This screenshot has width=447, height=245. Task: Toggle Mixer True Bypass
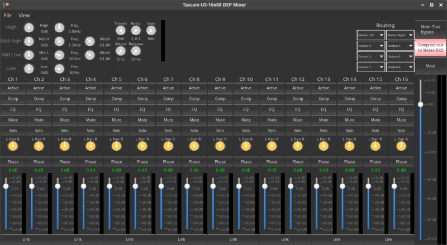click(430, 30)
